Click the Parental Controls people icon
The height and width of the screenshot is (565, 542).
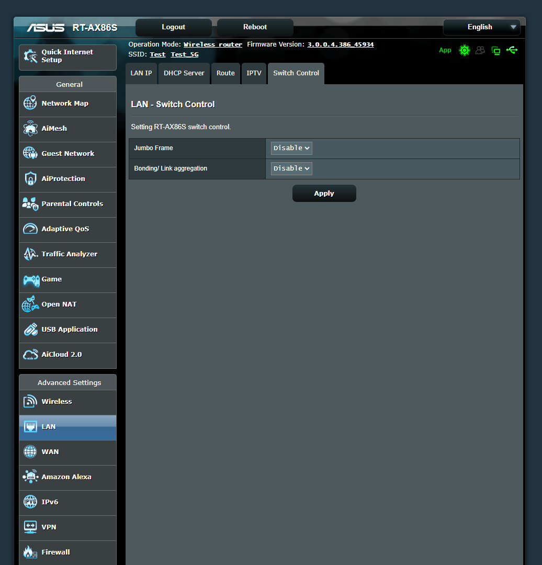click(30, 204)
